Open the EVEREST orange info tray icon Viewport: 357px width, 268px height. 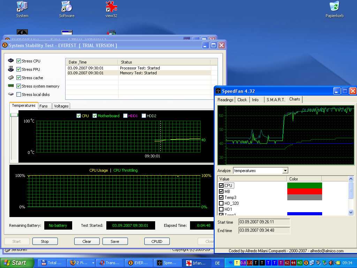306,263
